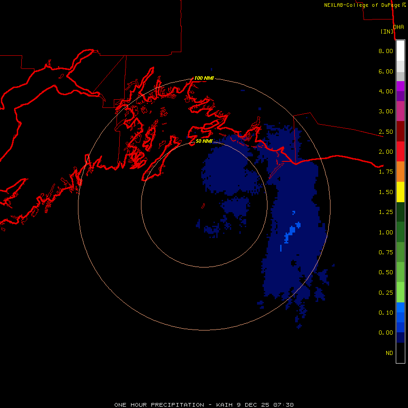
Task: Click the dark red legend swatch
Action: pos(400,131)
